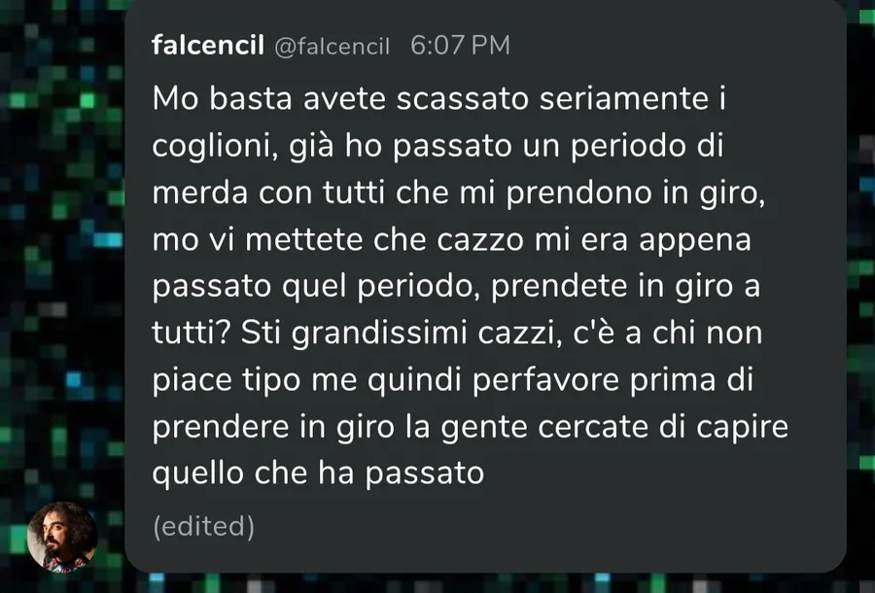Click the text "prendere in giro la gente"
The height and width of the screenshot is (593, 875).
tap(340, 428)
